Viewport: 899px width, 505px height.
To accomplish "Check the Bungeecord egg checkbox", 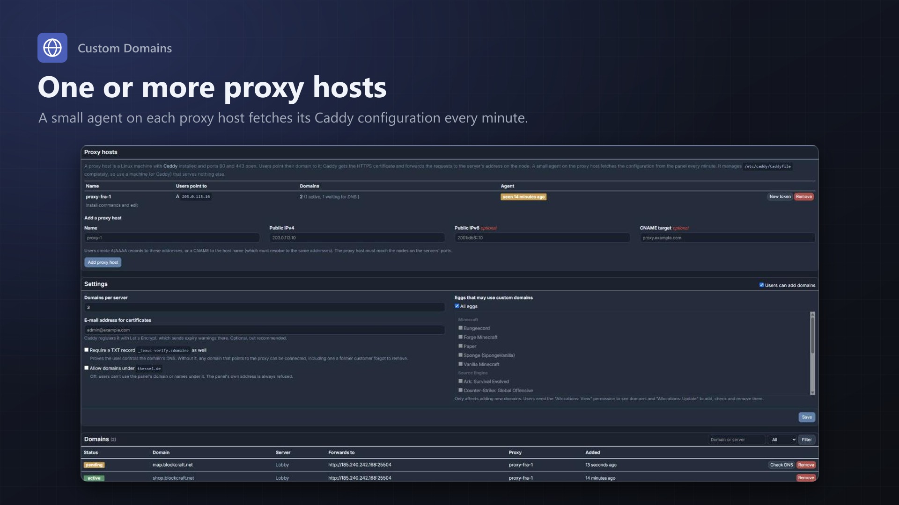I will pos(460,328).
